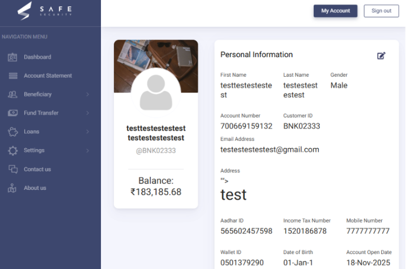Expand the Beneficiary submenu chevron
This screenshot has height=269, width=408.
point(88,94)
